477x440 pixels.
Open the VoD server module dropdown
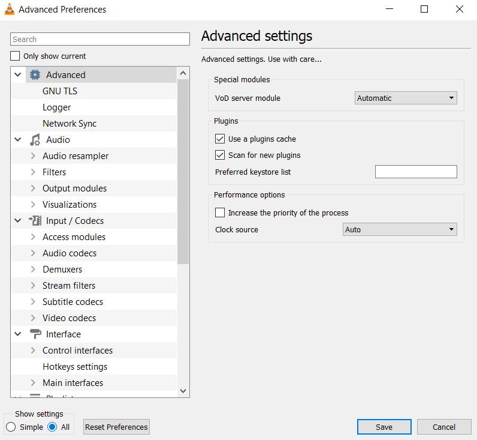[406, 98]
